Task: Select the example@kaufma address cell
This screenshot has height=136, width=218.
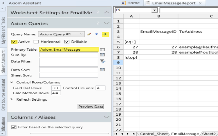Action: (198, 47)
